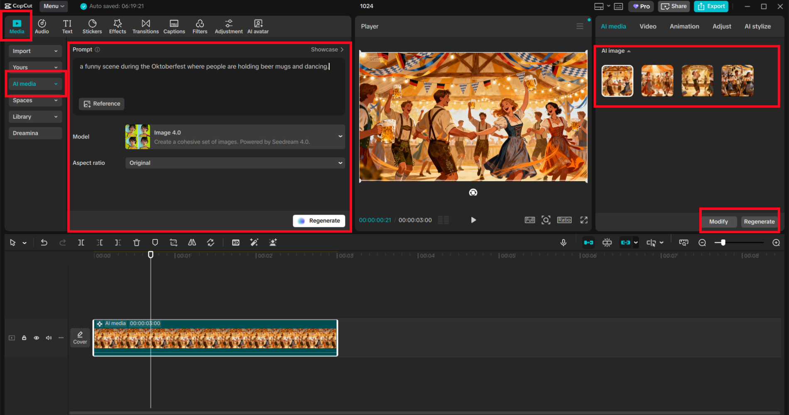The width and height of the screenshot is (789, 415).
Task: Click the Modify button in the AI image panel
Action: [719, 222]
